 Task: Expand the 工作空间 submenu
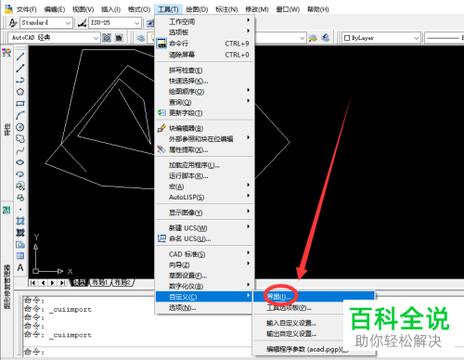[x=205, y=21]
